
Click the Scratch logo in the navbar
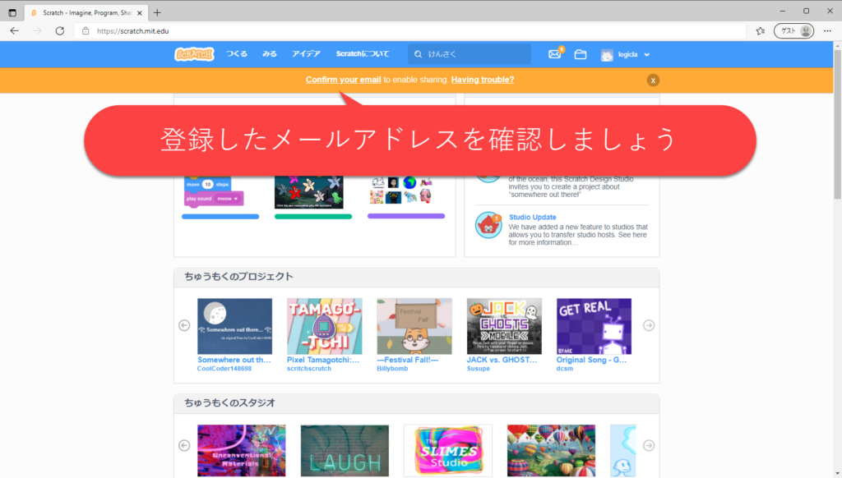pos(194,54)
